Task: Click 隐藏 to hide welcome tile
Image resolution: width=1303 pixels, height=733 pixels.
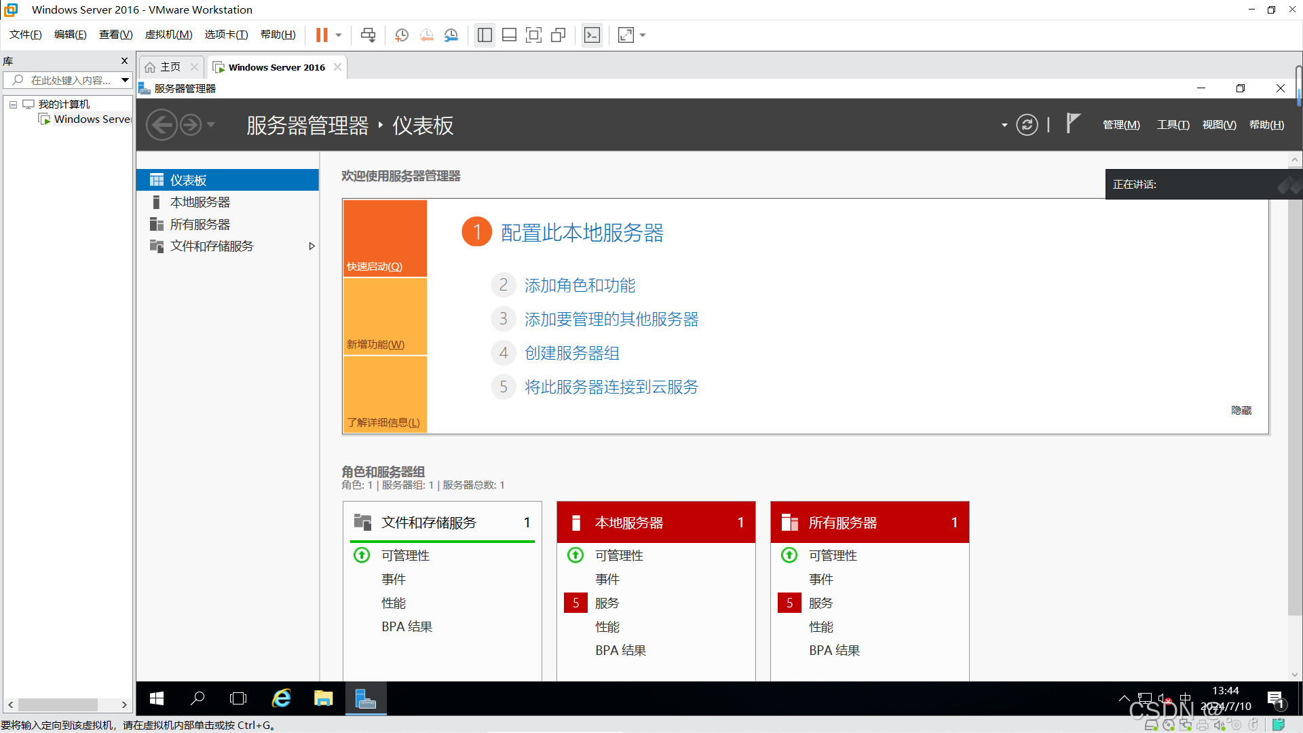Action: (1241, 410)
